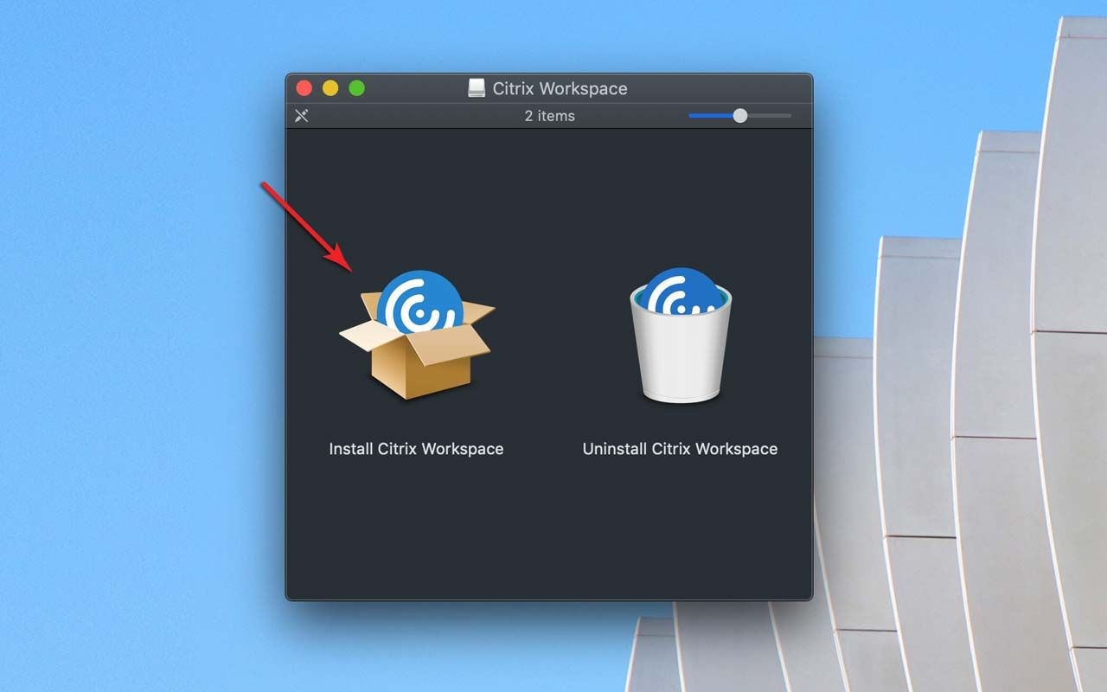Click the white trash bin body
1107x692 pixels.
point(681,359)
